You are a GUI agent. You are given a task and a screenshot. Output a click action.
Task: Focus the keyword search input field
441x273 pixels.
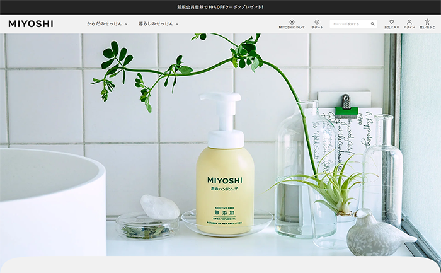pos(349,24)
